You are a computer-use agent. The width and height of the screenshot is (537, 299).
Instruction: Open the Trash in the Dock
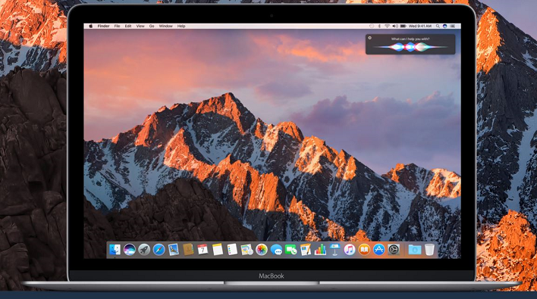tap(429, 250)
